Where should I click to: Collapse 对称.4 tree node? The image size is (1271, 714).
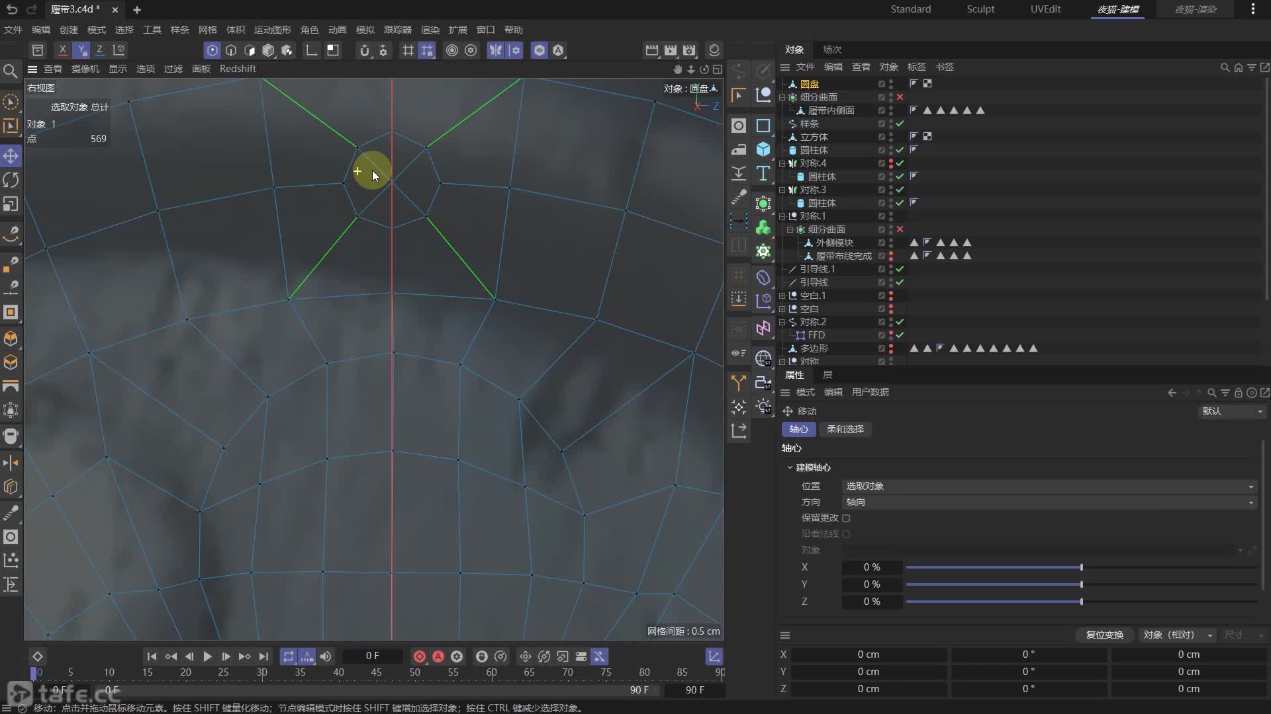pos(782,163)
